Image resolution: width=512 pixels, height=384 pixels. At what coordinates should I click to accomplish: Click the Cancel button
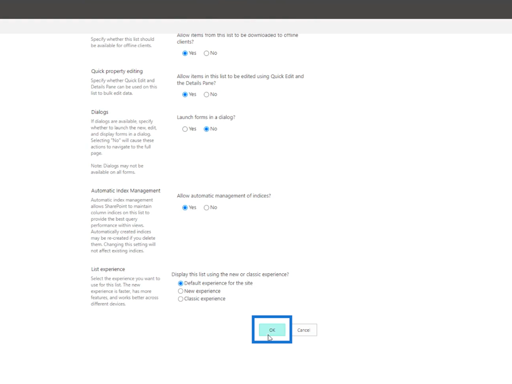coord(304,330)
